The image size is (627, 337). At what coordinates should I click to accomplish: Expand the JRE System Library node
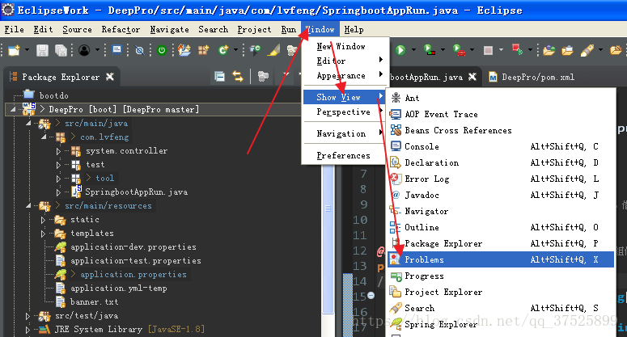tap(28, 330)
